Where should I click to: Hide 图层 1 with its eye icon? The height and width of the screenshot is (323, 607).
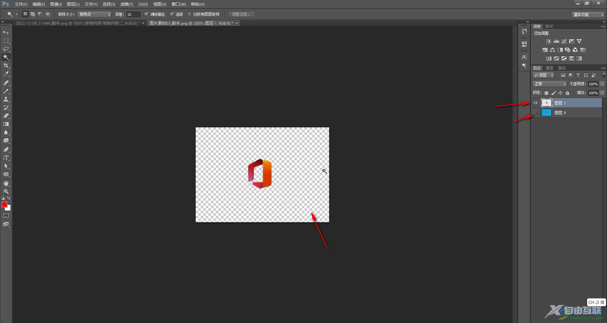[x=536, y=103]
